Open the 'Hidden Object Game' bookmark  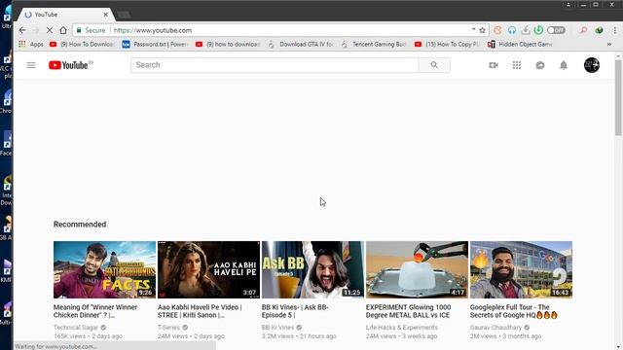(x=520, y=44)
